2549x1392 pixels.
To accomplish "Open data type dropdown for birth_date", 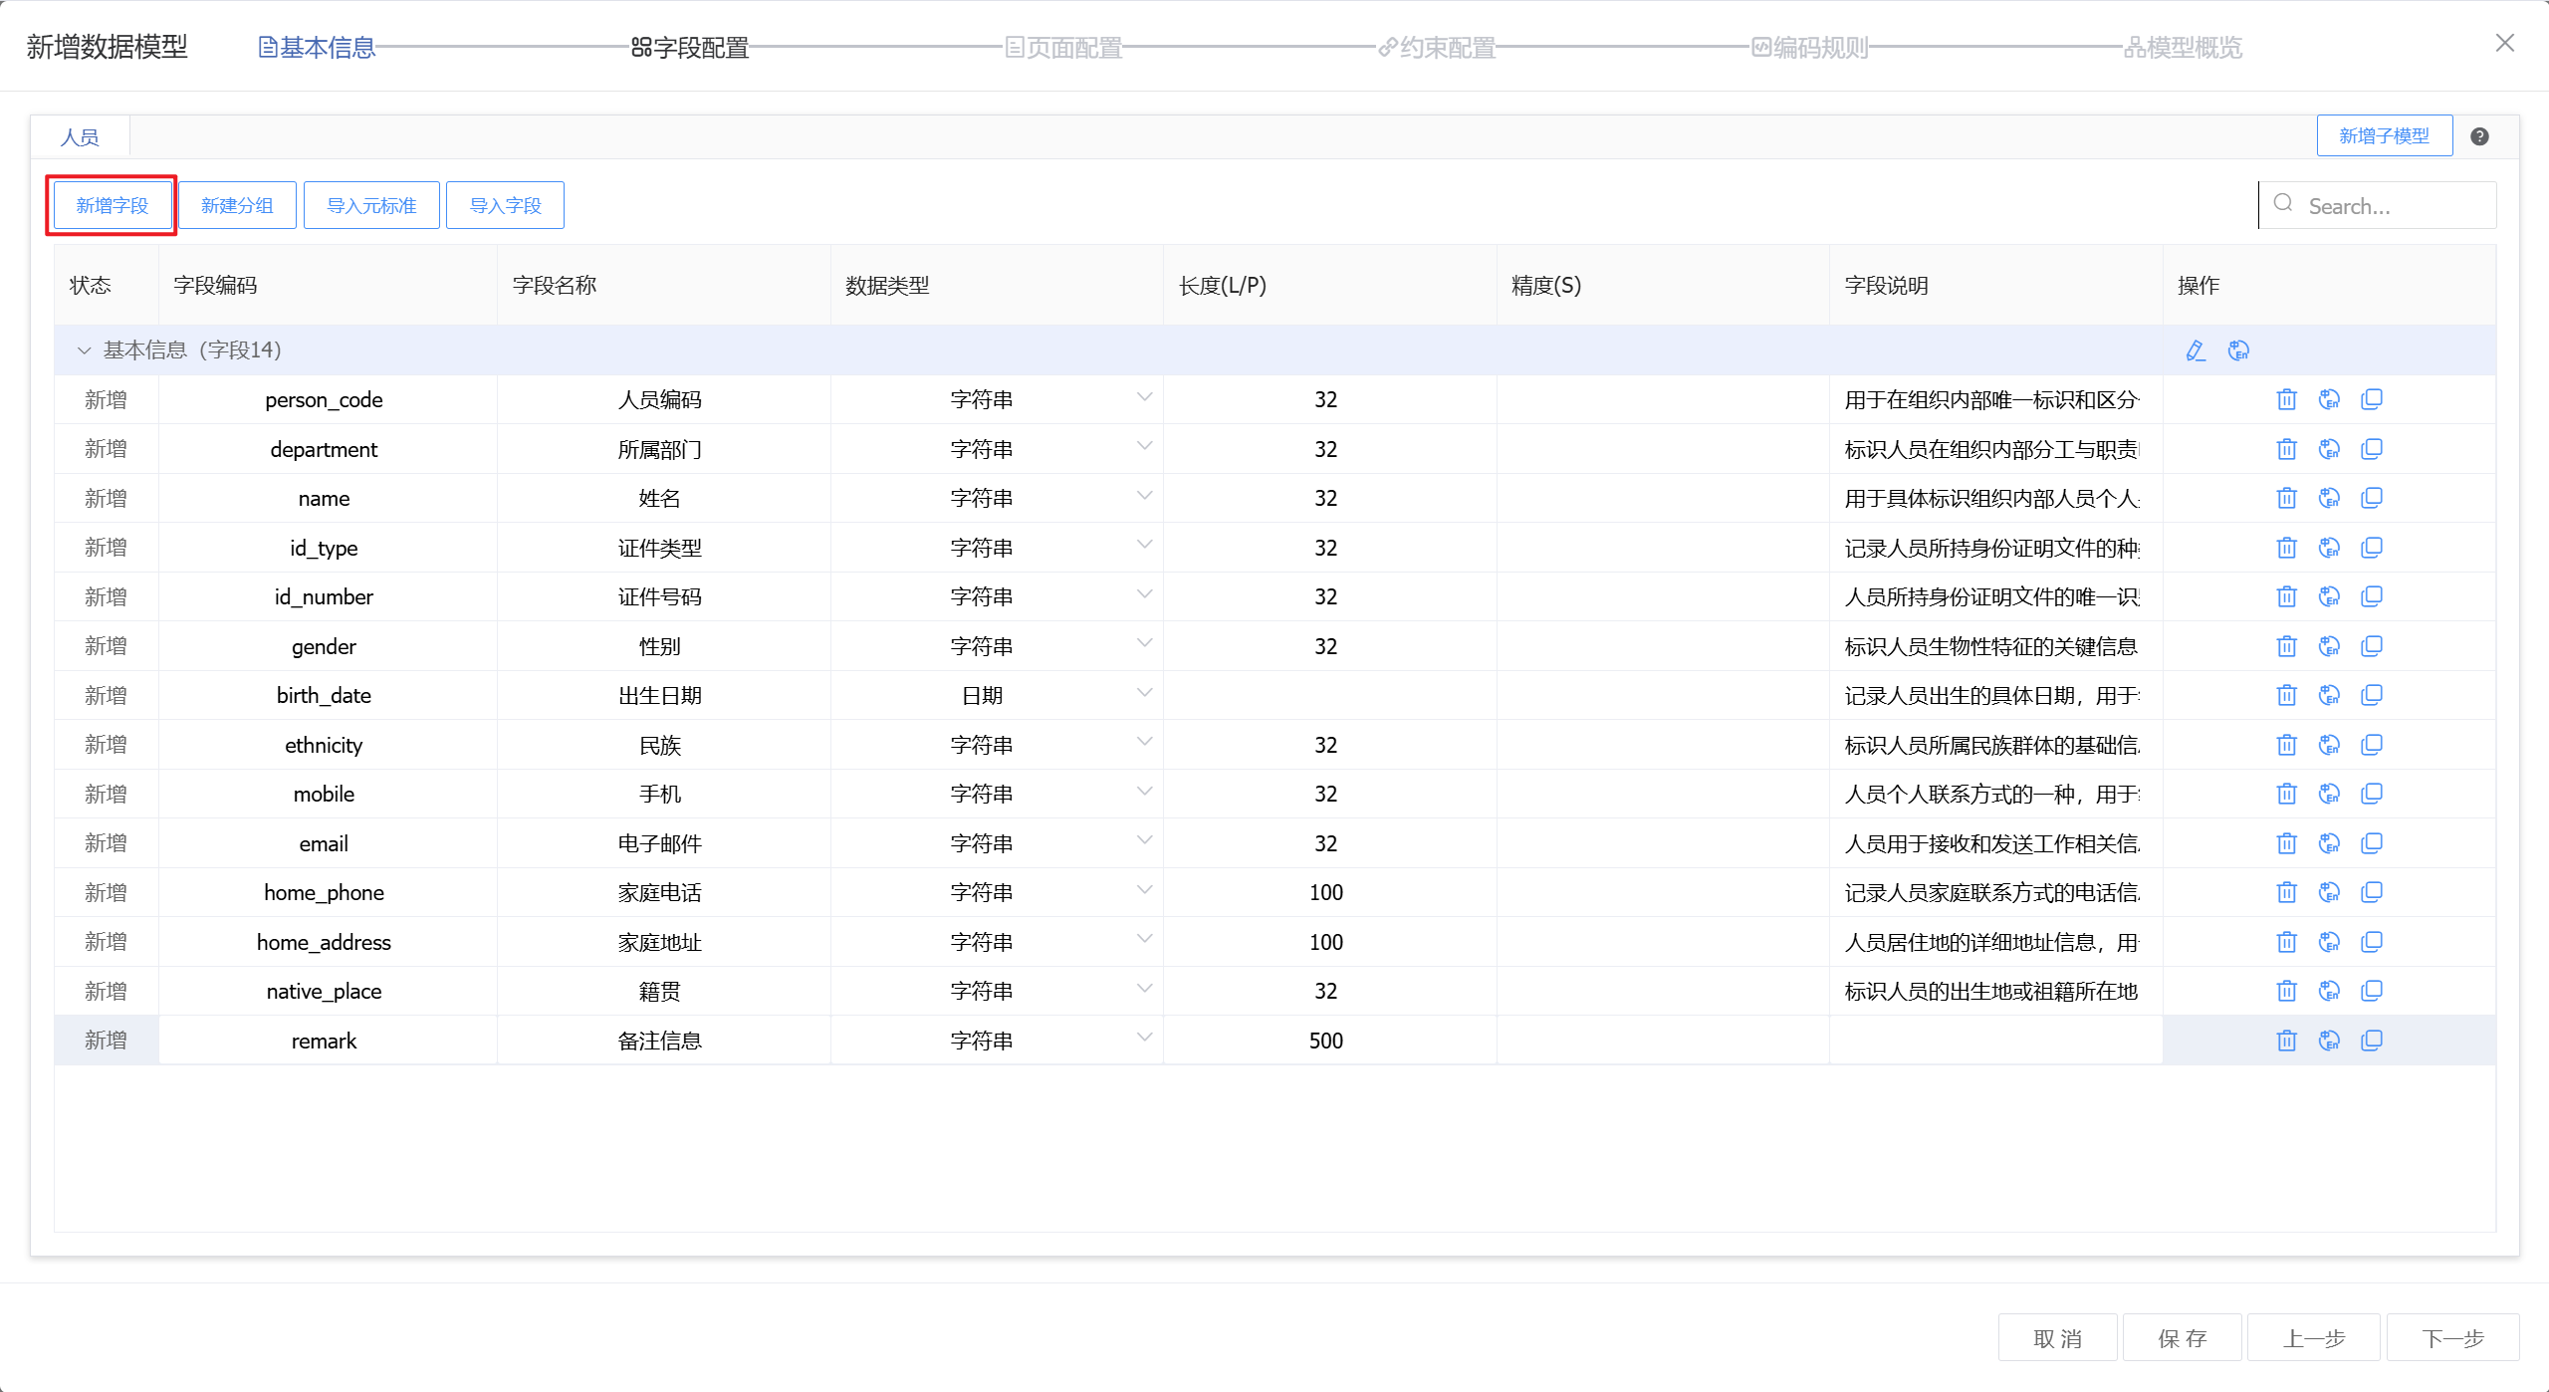I will pos(1144,693).
